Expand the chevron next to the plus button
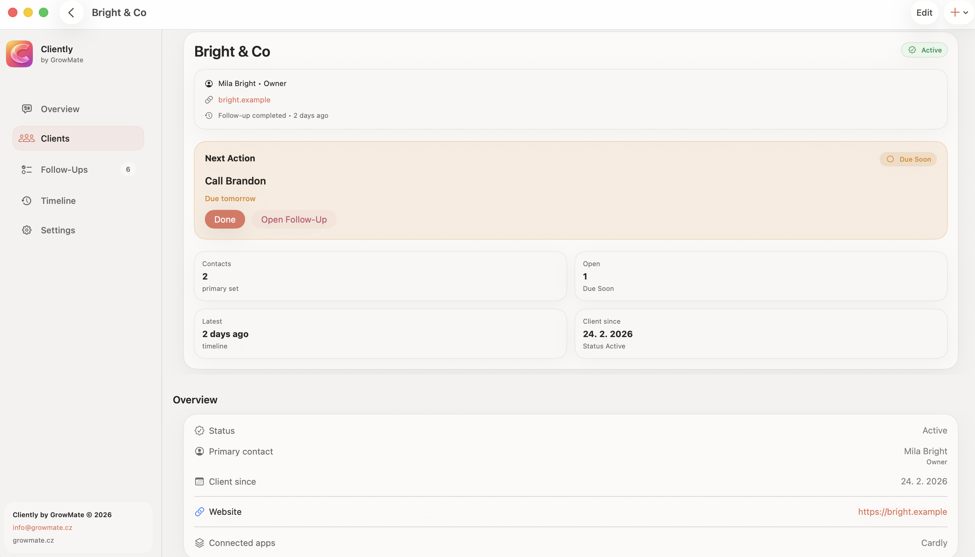 (967, 13)
